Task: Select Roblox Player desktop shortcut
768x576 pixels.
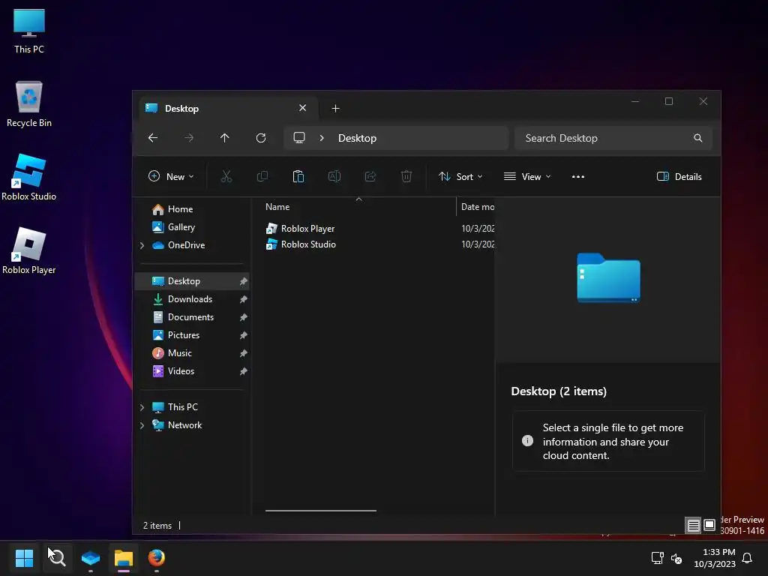Action: tap(29, 250)
